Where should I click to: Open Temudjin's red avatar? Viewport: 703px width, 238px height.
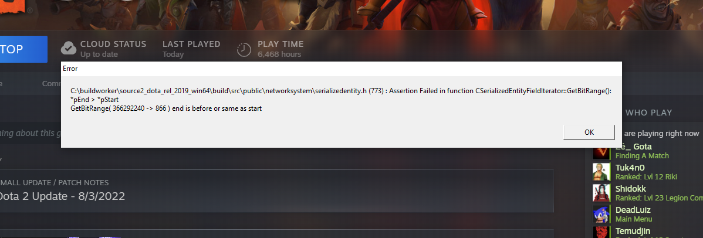tap(601, 232)
